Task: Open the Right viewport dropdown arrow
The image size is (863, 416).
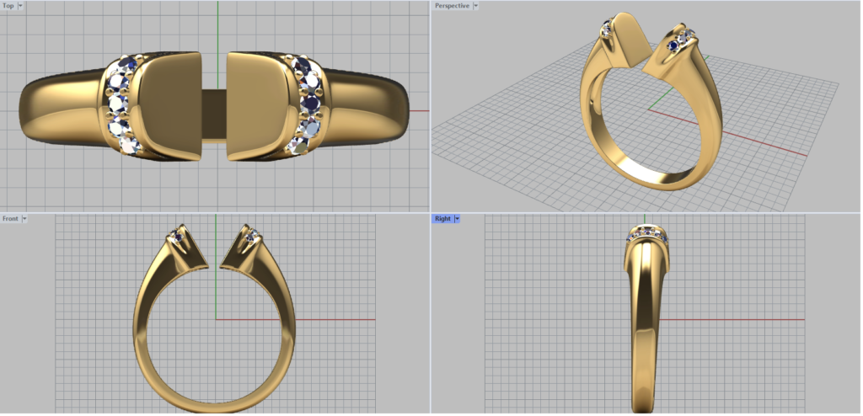Action: (x=457, y=218)
